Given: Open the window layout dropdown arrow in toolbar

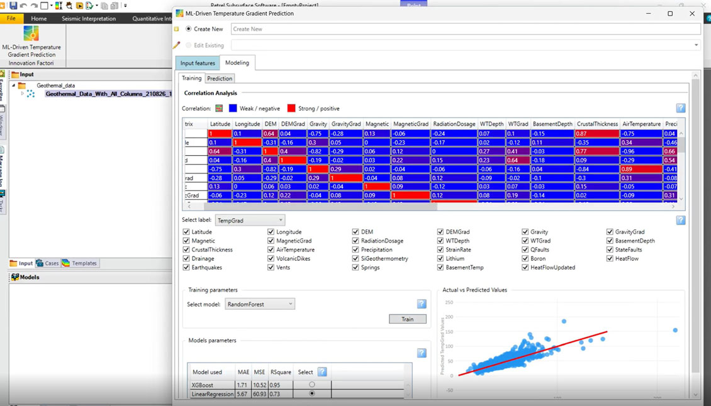Looking at the screenshot, I should click(51, 6).
